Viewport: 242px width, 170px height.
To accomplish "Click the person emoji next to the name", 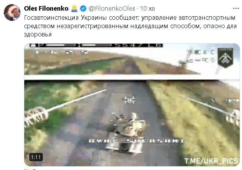I will pos(74,8).
